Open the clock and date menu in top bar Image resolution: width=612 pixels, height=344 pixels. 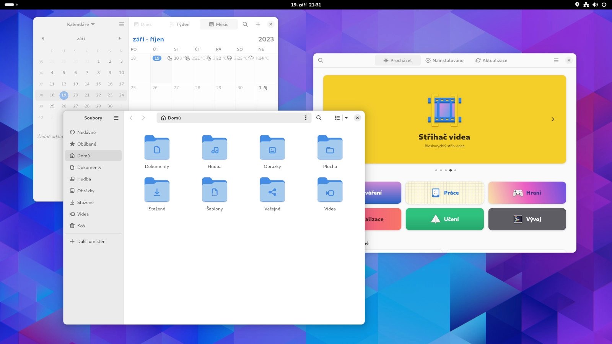click(306, 5)
